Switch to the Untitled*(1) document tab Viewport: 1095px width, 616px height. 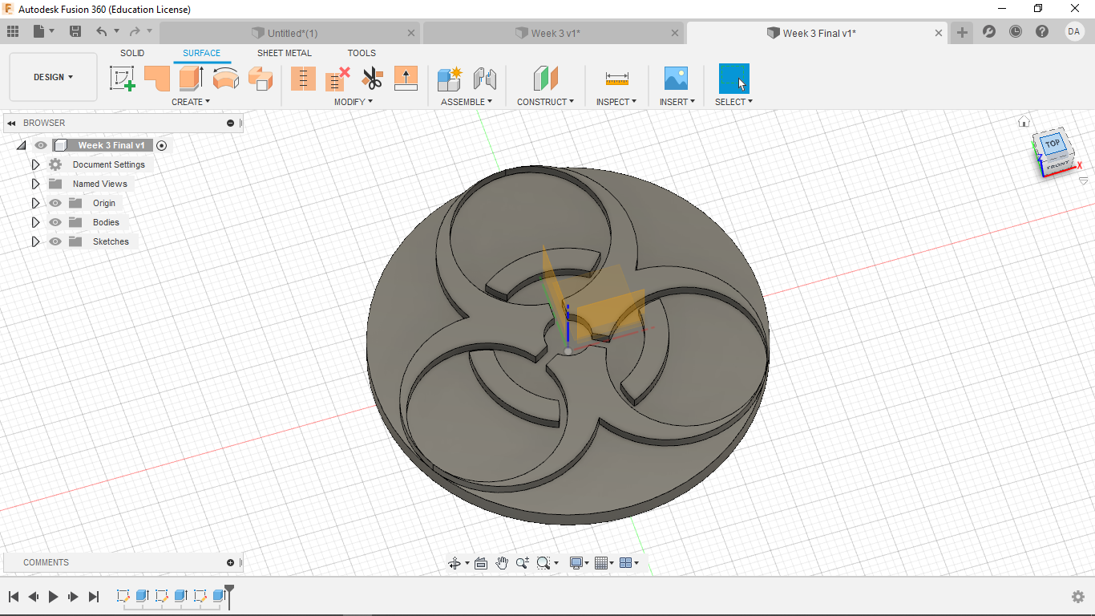[290, 33]
